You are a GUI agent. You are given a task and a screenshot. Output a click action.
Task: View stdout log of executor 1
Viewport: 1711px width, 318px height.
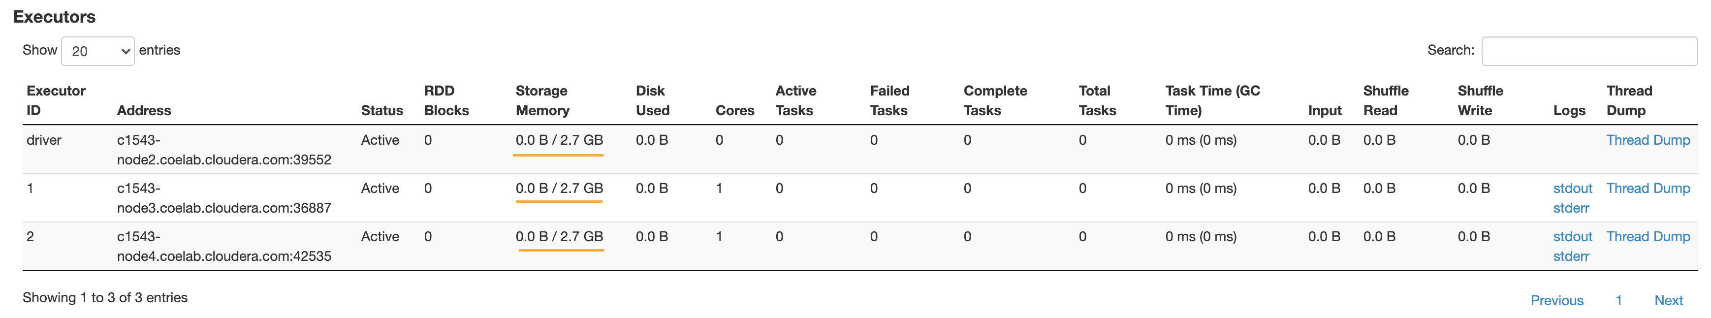point(1572,188)
